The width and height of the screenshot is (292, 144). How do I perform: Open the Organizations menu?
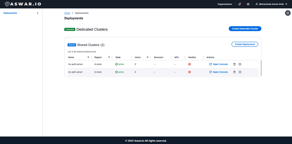225,4
